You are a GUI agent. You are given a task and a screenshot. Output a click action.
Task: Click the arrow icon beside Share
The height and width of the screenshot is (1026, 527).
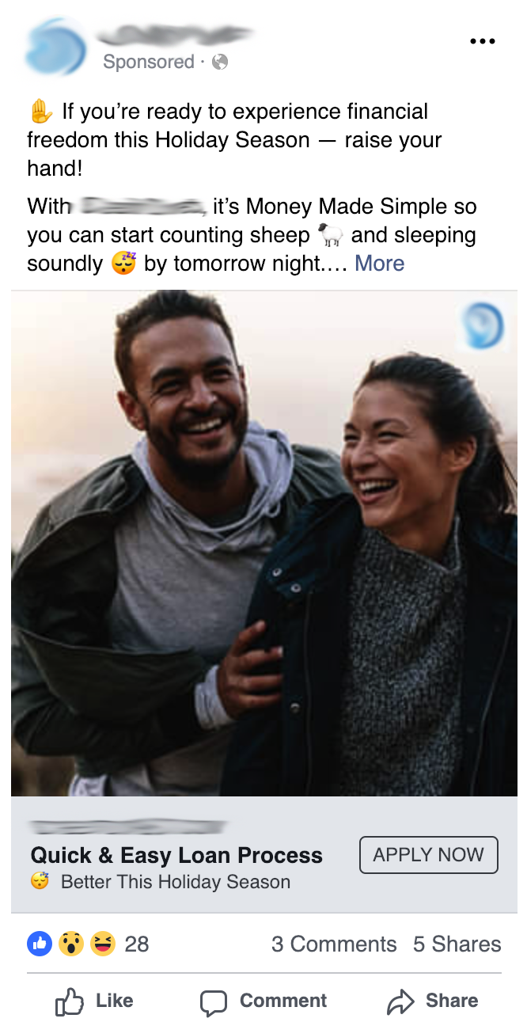[400, 1002]
